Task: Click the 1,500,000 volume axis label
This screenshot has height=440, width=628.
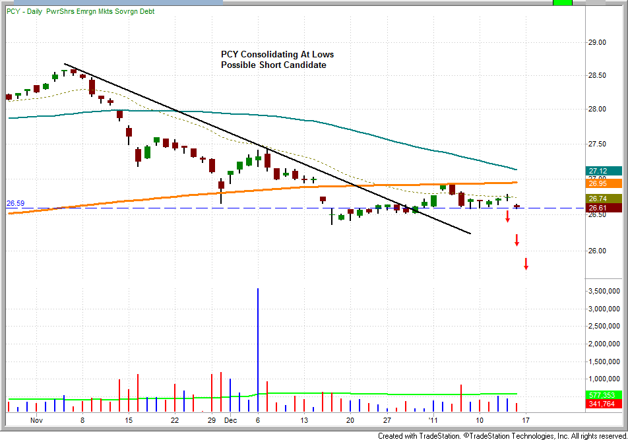Action: click(x=604, y=361)
